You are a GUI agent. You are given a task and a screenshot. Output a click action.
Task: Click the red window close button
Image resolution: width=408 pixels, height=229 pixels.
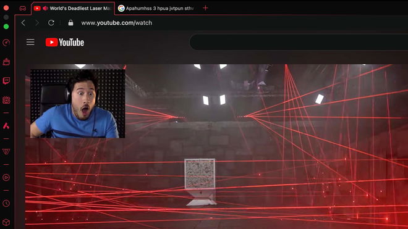[x=6, y=8]
